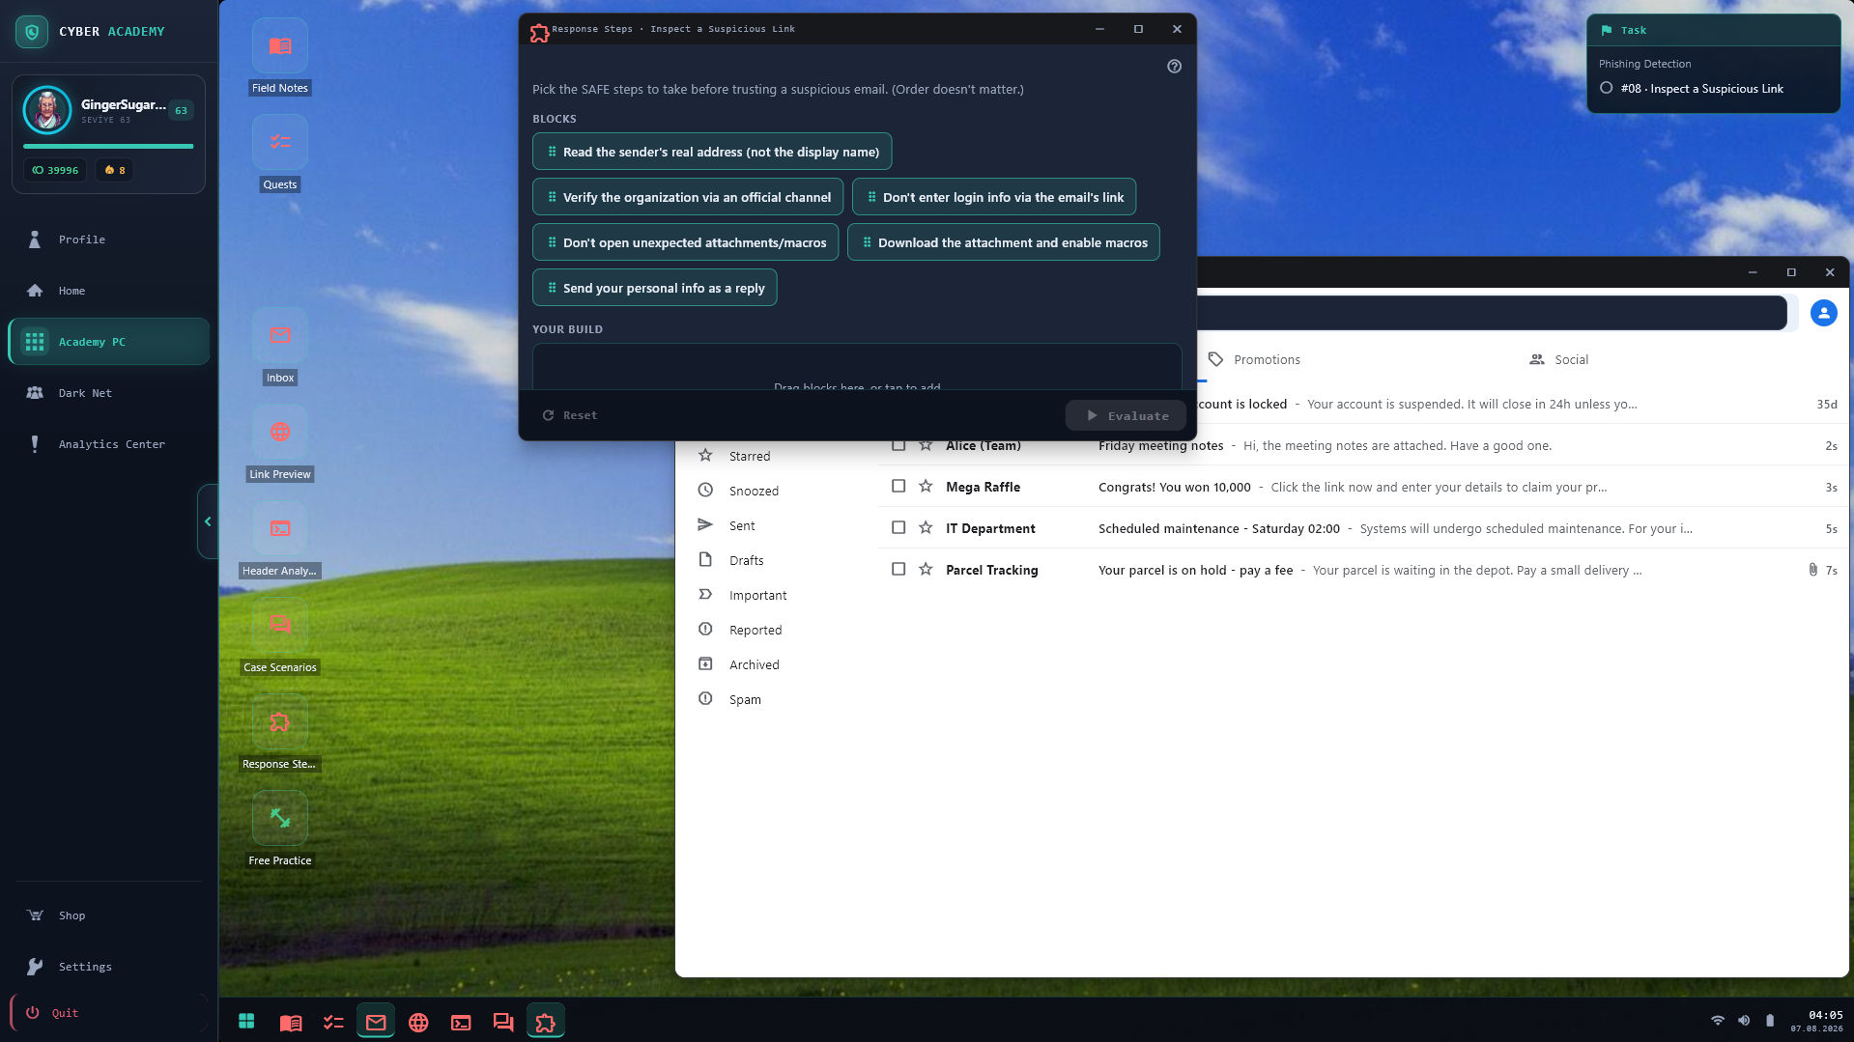Collapse the sidebar with the left chevron handle
This screenshot has height=1042, width=1854.
click(208, 521)
